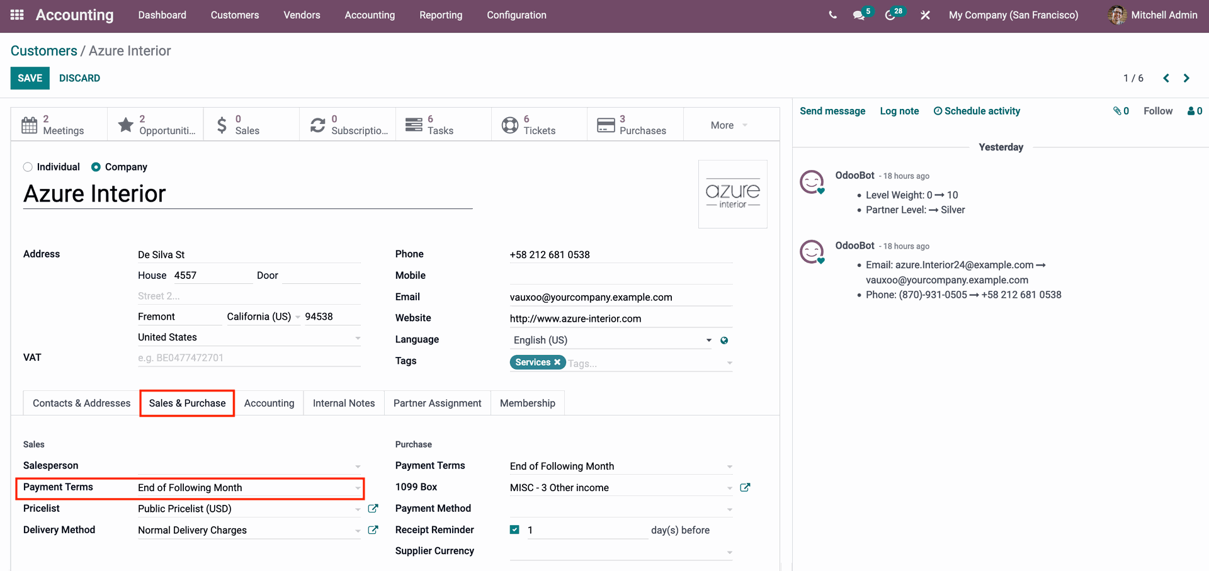Open Tasks stat button
This screenshot has width=1209, height=571.
[443, 125]
